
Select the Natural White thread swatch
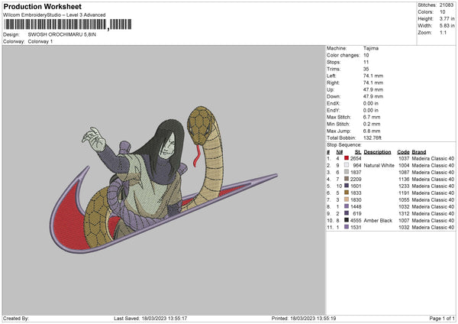coord(348,165)
